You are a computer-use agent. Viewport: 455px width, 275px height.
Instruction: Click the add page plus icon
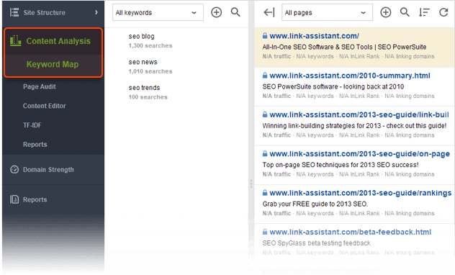[x=386, y=12]
